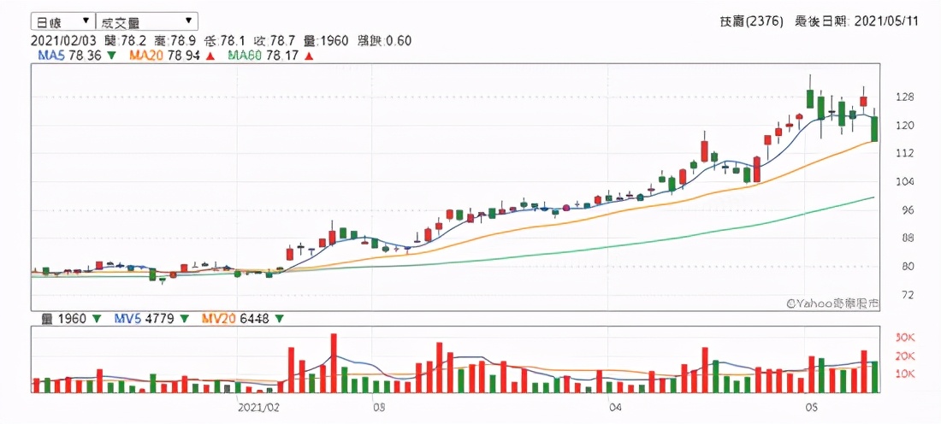Click the green arrow beside MV20 6448
Screen dimensions: 941x424
pos(281,319)
